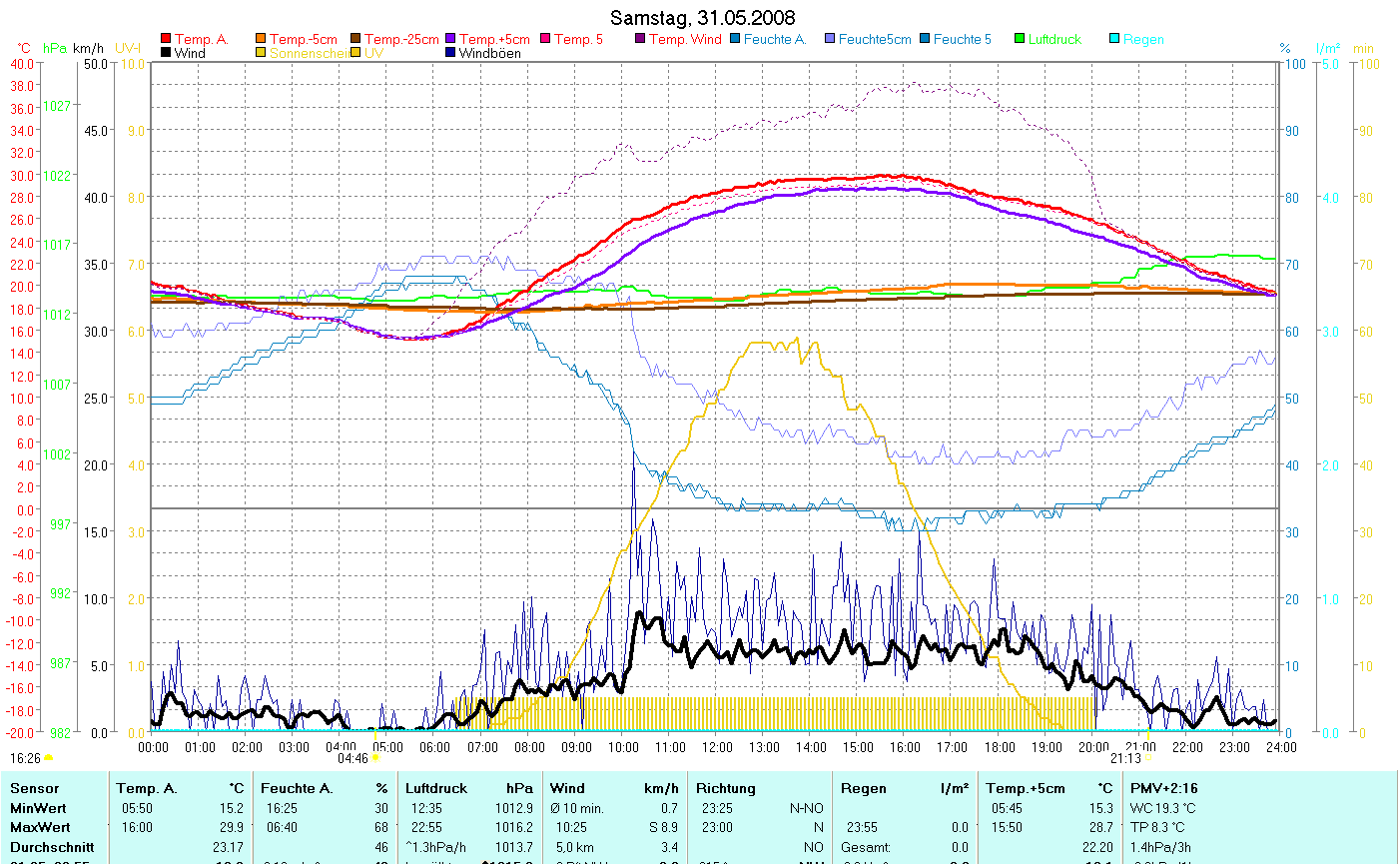Click the yellow sunrise marker at 04:46
This screenshot has width=1398, height=864.
[x=375, y=758]
